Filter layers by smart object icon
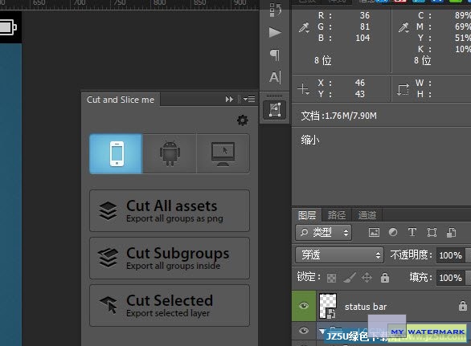The width and height of the screenshot is (471, 346). [x=451, y=233]
